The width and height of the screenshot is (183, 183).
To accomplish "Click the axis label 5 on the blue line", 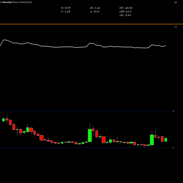I will coord(173,111).
